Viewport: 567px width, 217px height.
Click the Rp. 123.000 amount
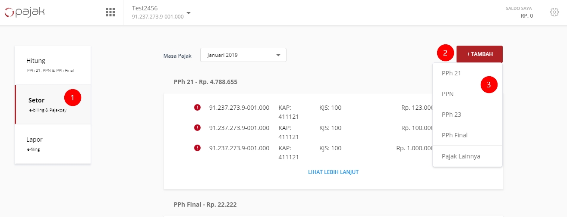point(417,108)
